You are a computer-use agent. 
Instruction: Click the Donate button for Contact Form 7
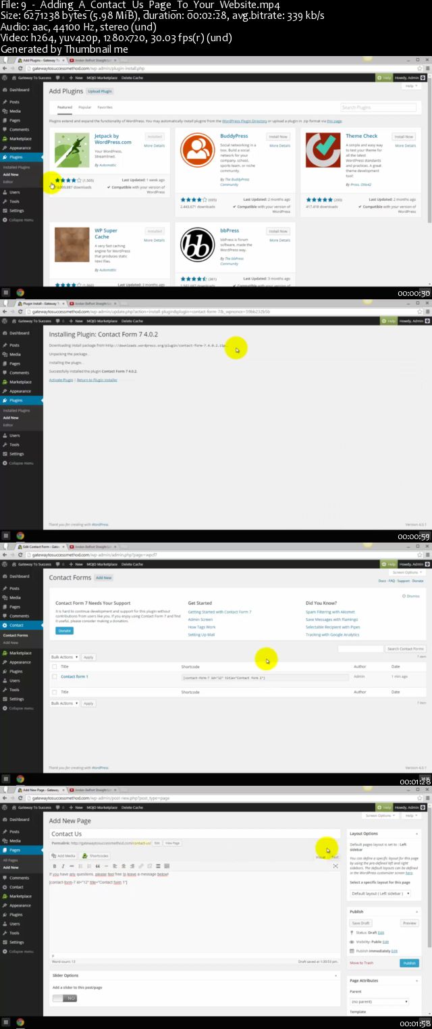64,630
